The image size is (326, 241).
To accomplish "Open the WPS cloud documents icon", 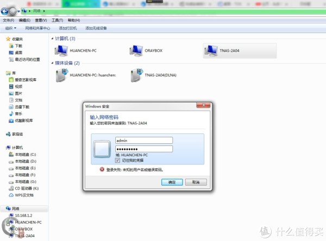I will [x=11, y=195].
